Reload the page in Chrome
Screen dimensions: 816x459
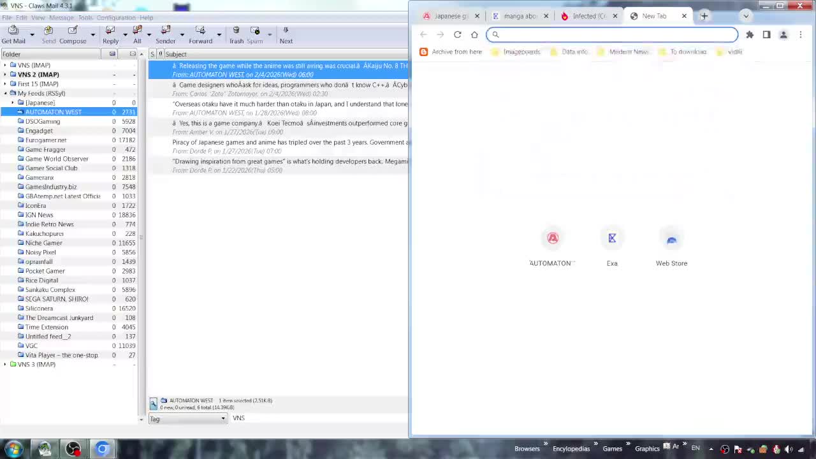click(457, 34)
